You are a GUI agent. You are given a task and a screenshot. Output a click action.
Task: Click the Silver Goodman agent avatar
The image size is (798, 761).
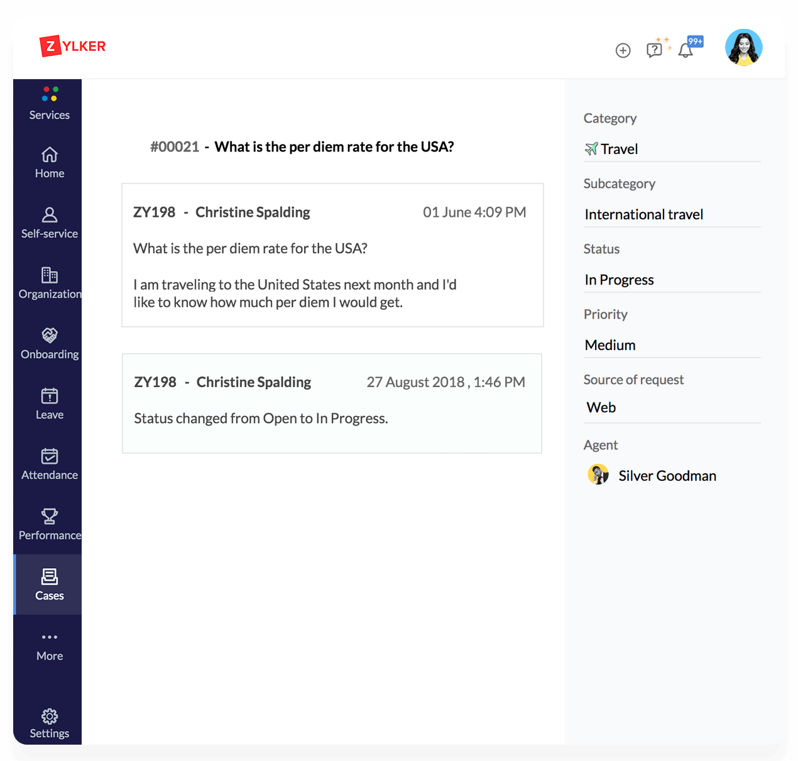coord(598,474)
